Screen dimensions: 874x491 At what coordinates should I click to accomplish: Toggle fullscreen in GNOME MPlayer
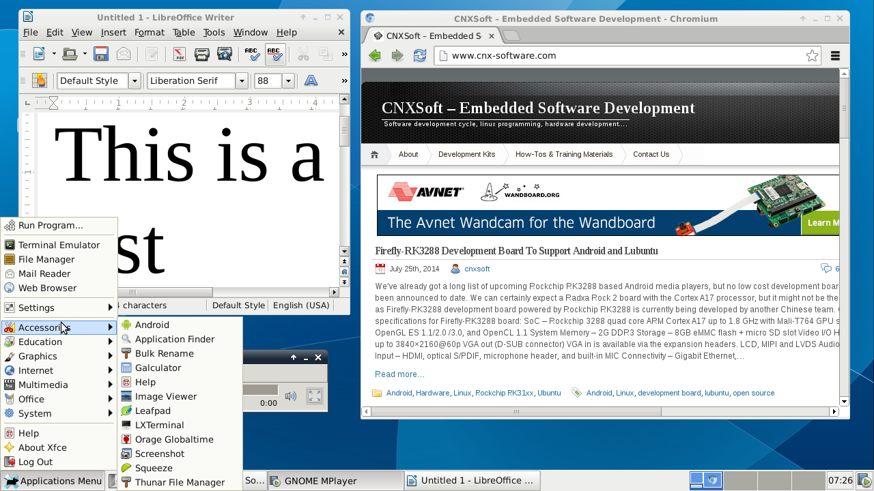pyautogui.click(x=315, y=396)
